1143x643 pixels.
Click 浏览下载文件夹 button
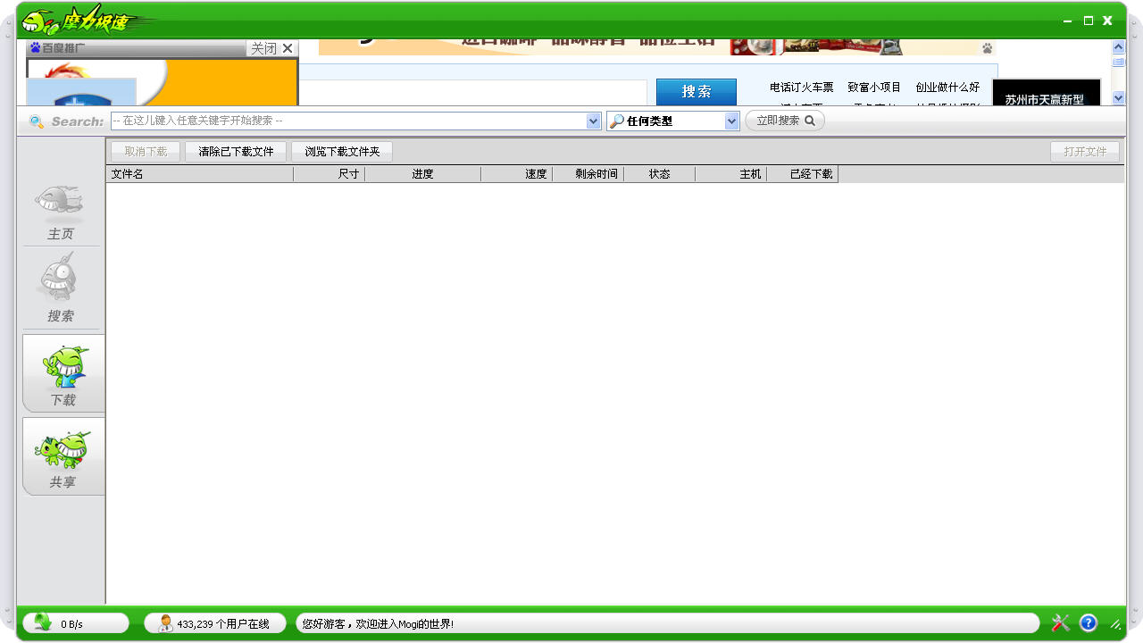pyautogui.click(x=342, y=152)
